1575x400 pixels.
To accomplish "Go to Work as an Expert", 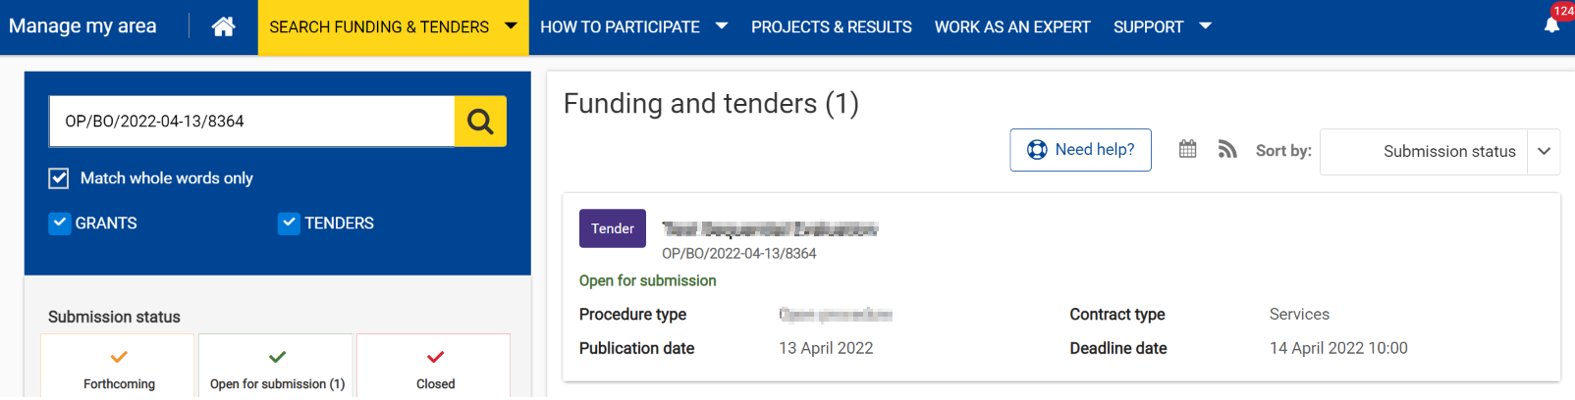I will pos(1012,26).
